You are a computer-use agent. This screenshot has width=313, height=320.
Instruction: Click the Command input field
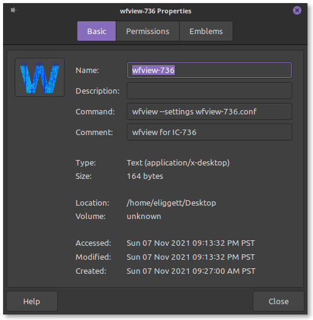209,111
